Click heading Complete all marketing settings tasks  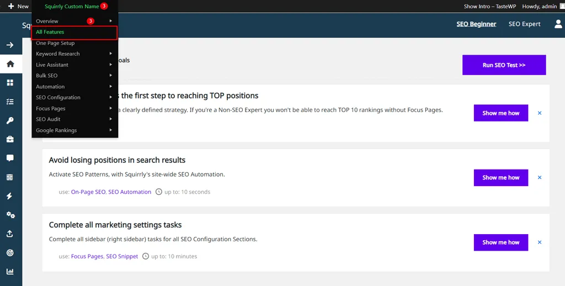coord(115,225)
